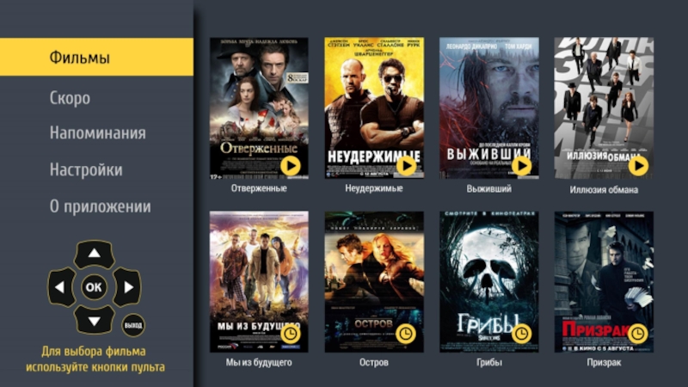Open the О приложении menu item
The height and width of the screenshot is (387, 688).
pos(100,206)
